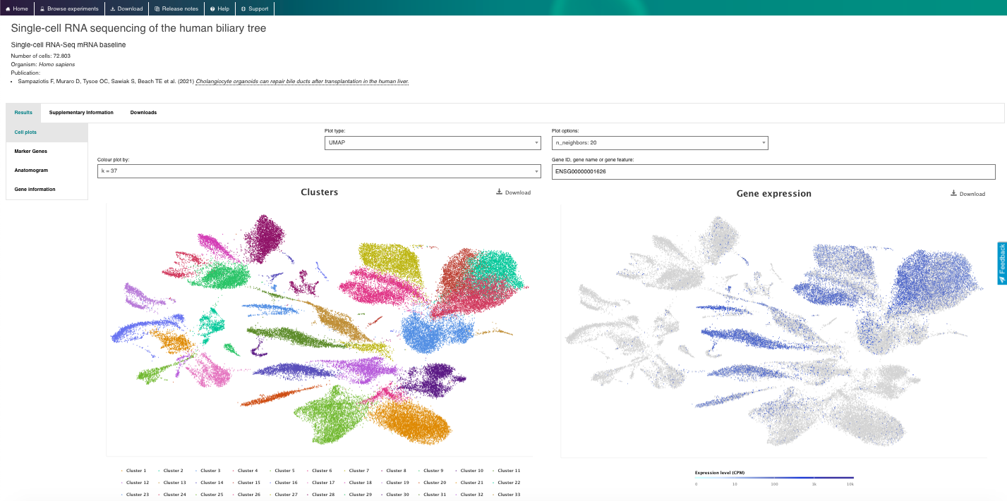Screen dimensions: 1007x501
Task: Click the Feedback side button
Action: tap(1001, 263)
